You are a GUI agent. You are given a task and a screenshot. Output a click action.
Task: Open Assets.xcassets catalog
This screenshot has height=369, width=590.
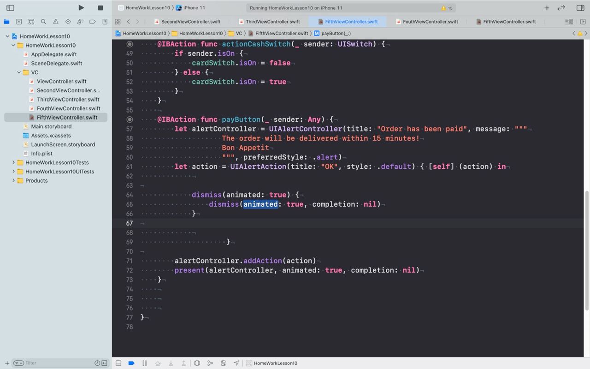point(51,136)
